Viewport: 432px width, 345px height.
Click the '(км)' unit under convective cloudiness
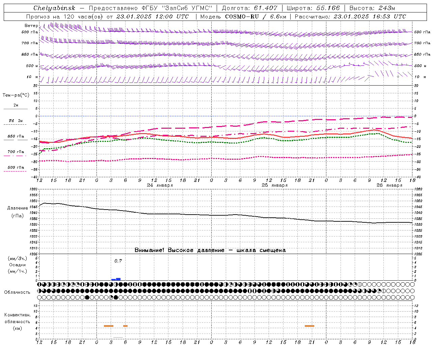point(17,328)
